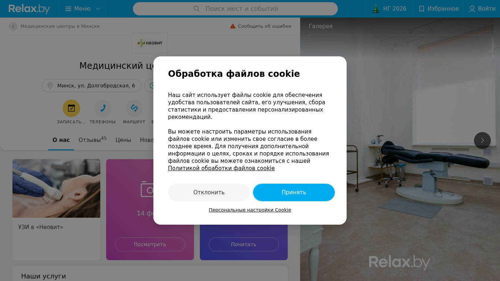
Task: Open Персональные настройки Cookie
Action: coord(250,210)
